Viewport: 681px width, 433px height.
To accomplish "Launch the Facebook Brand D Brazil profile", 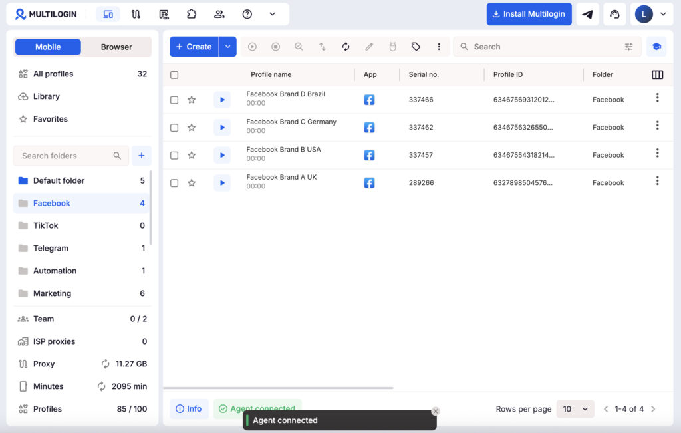I will click(222, 100).
